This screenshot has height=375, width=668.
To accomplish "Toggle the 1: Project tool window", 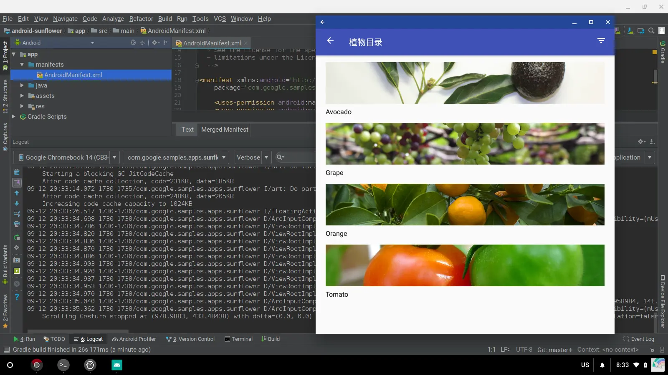I will 5,55.
